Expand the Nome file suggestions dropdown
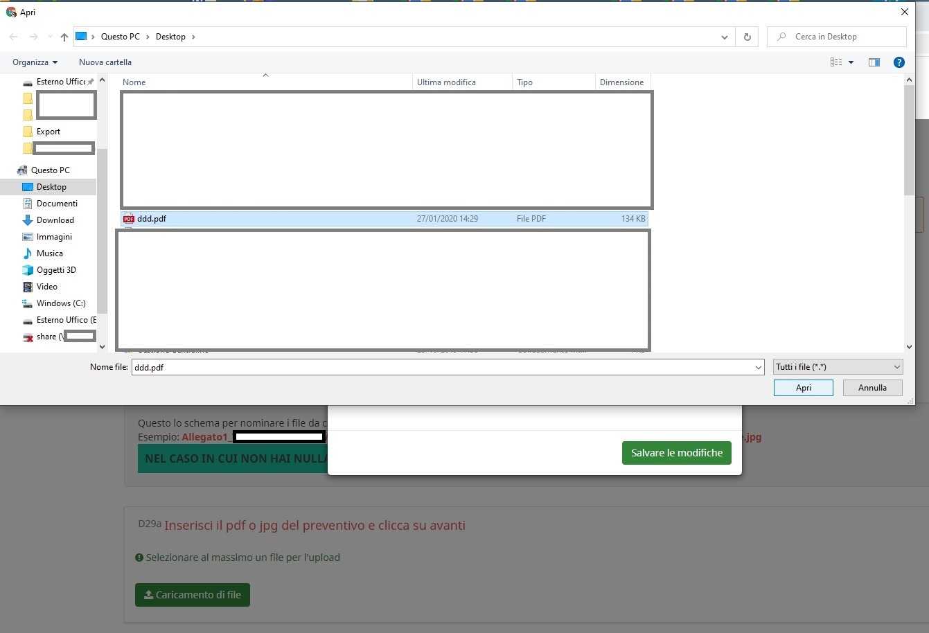Viewport: 929px width, 633px height. (x=759, y=368)
